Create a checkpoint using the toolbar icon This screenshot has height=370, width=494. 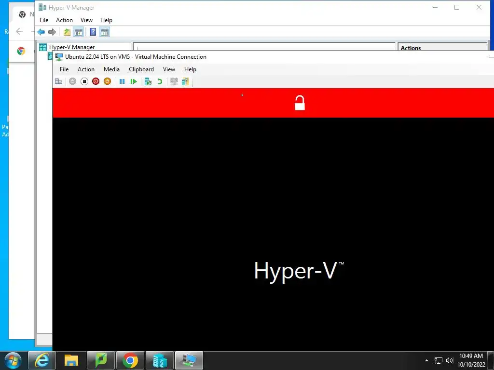(148, 81)
